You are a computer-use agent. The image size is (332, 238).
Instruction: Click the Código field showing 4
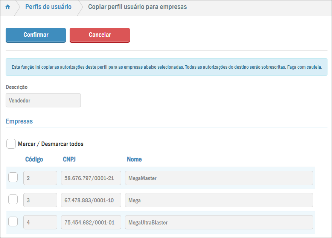click(x=40, y=222)
